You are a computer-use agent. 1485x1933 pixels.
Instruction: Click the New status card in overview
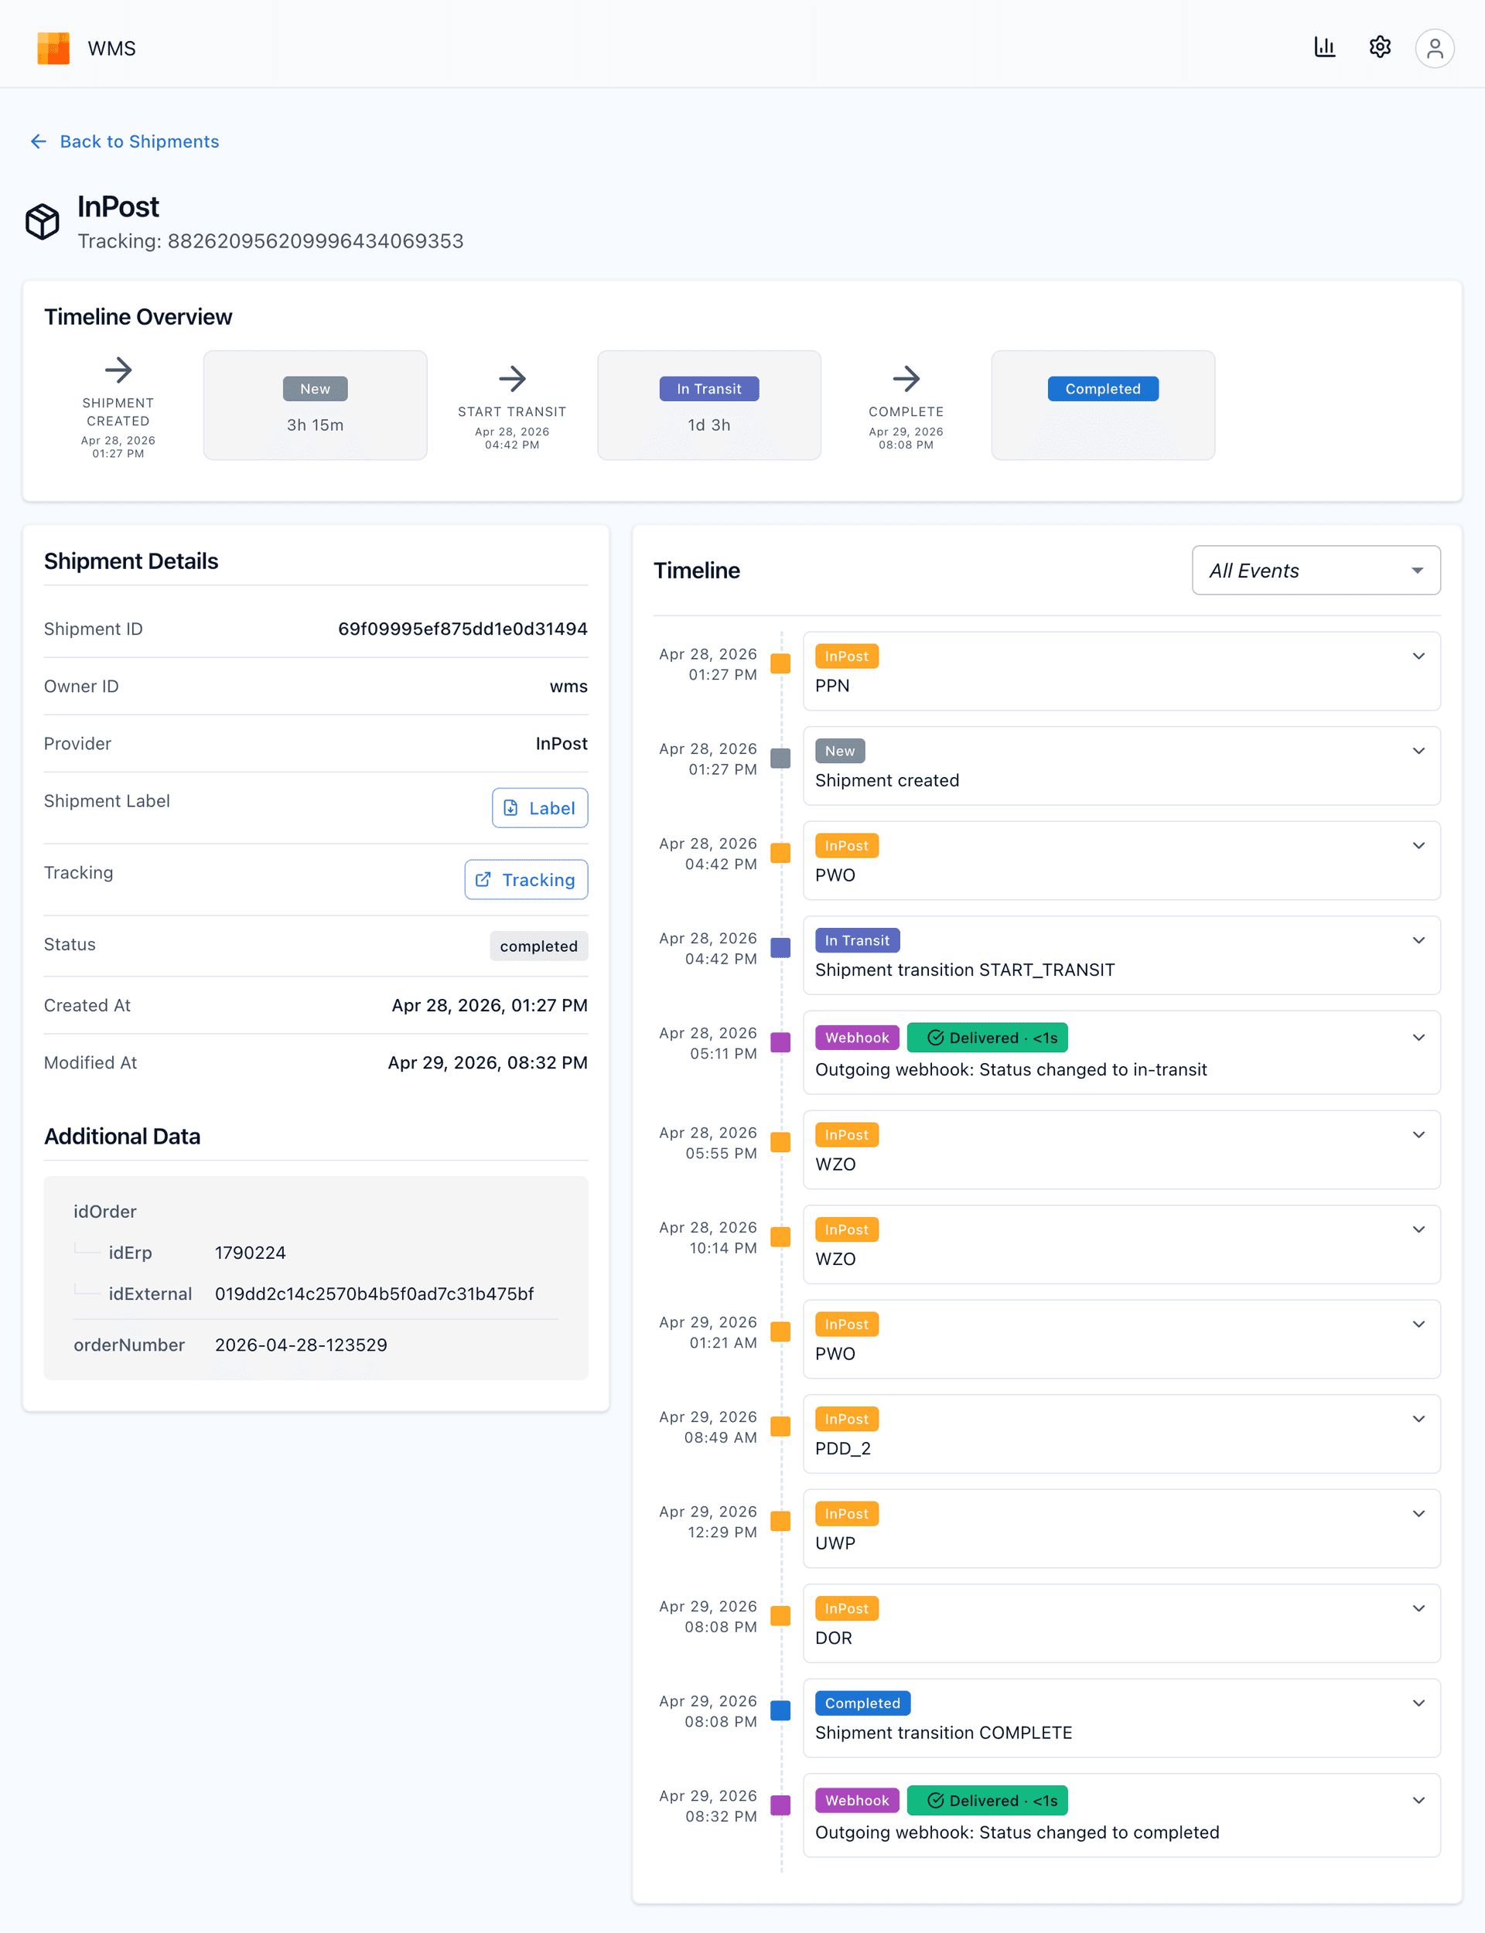[x=315, y=404]
